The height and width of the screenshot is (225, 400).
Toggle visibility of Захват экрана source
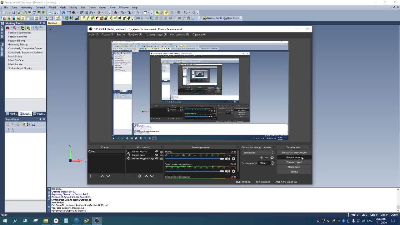point(157,151)
